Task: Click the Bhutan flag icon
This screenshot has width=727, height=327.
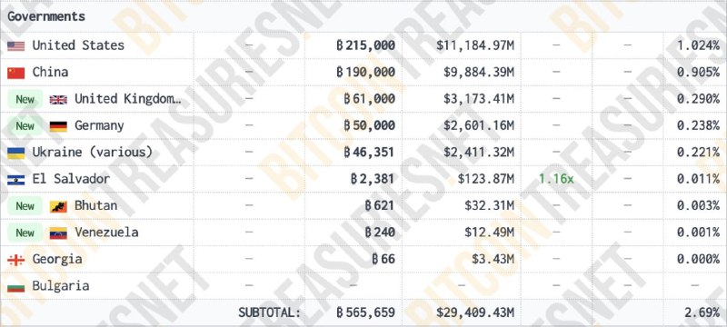Action: point(58,206)
